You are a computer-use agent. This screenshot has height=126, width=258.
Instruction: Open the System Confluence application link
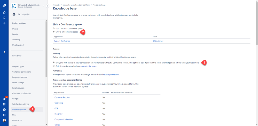(62, 41)
